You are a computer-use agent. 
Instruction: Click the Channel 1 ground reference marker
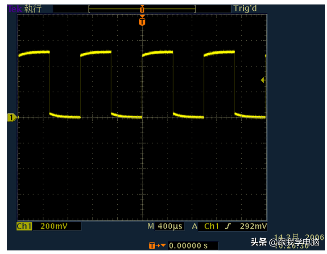pos(12,118)
